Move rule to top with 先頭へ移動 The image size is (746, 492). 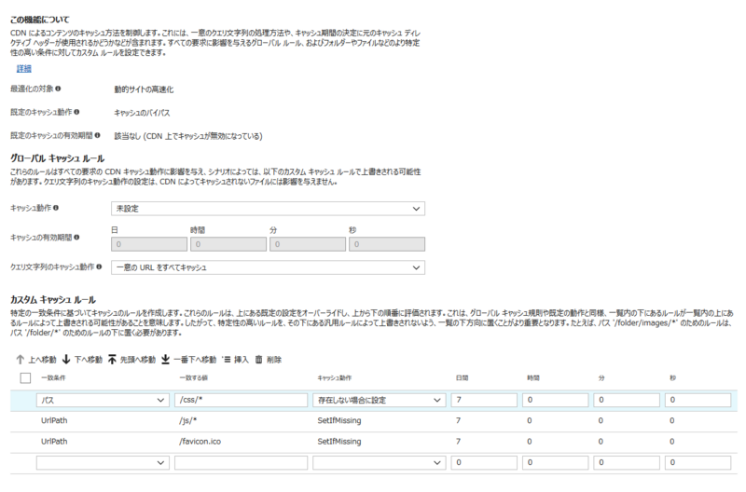pyautogui.click(x=131, y=360)
